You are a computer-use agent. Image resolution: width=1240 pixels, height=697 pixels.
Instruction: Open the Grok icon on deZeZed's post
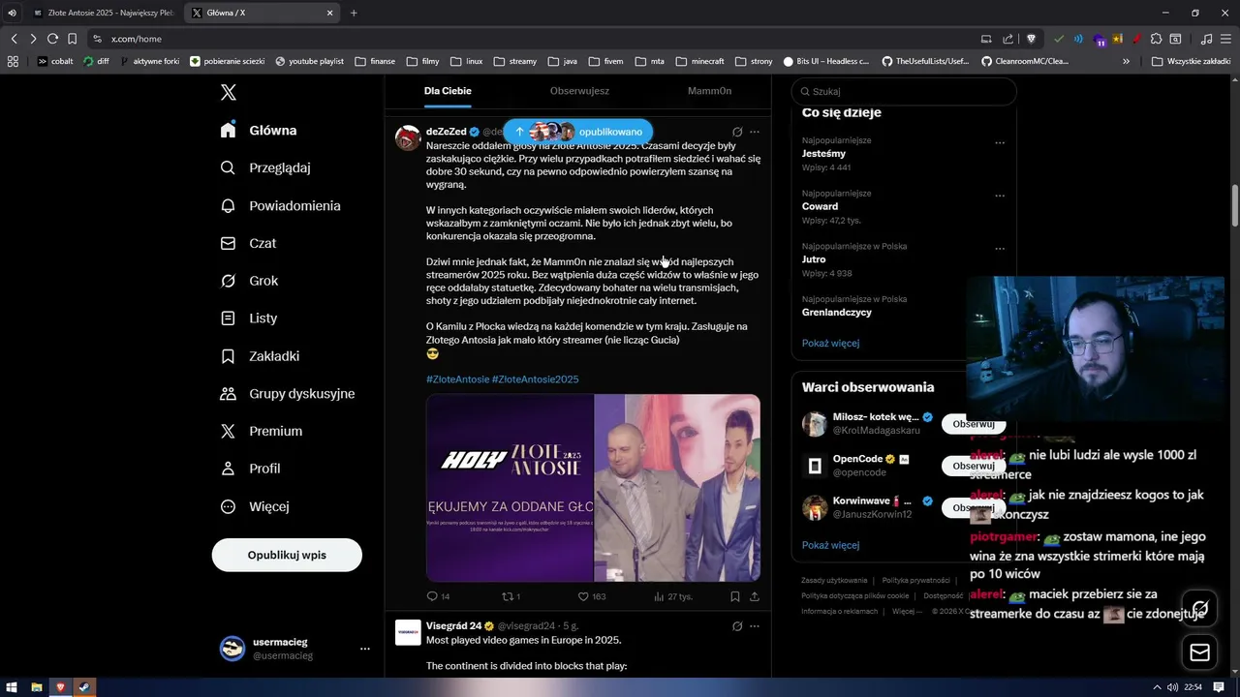737,132
